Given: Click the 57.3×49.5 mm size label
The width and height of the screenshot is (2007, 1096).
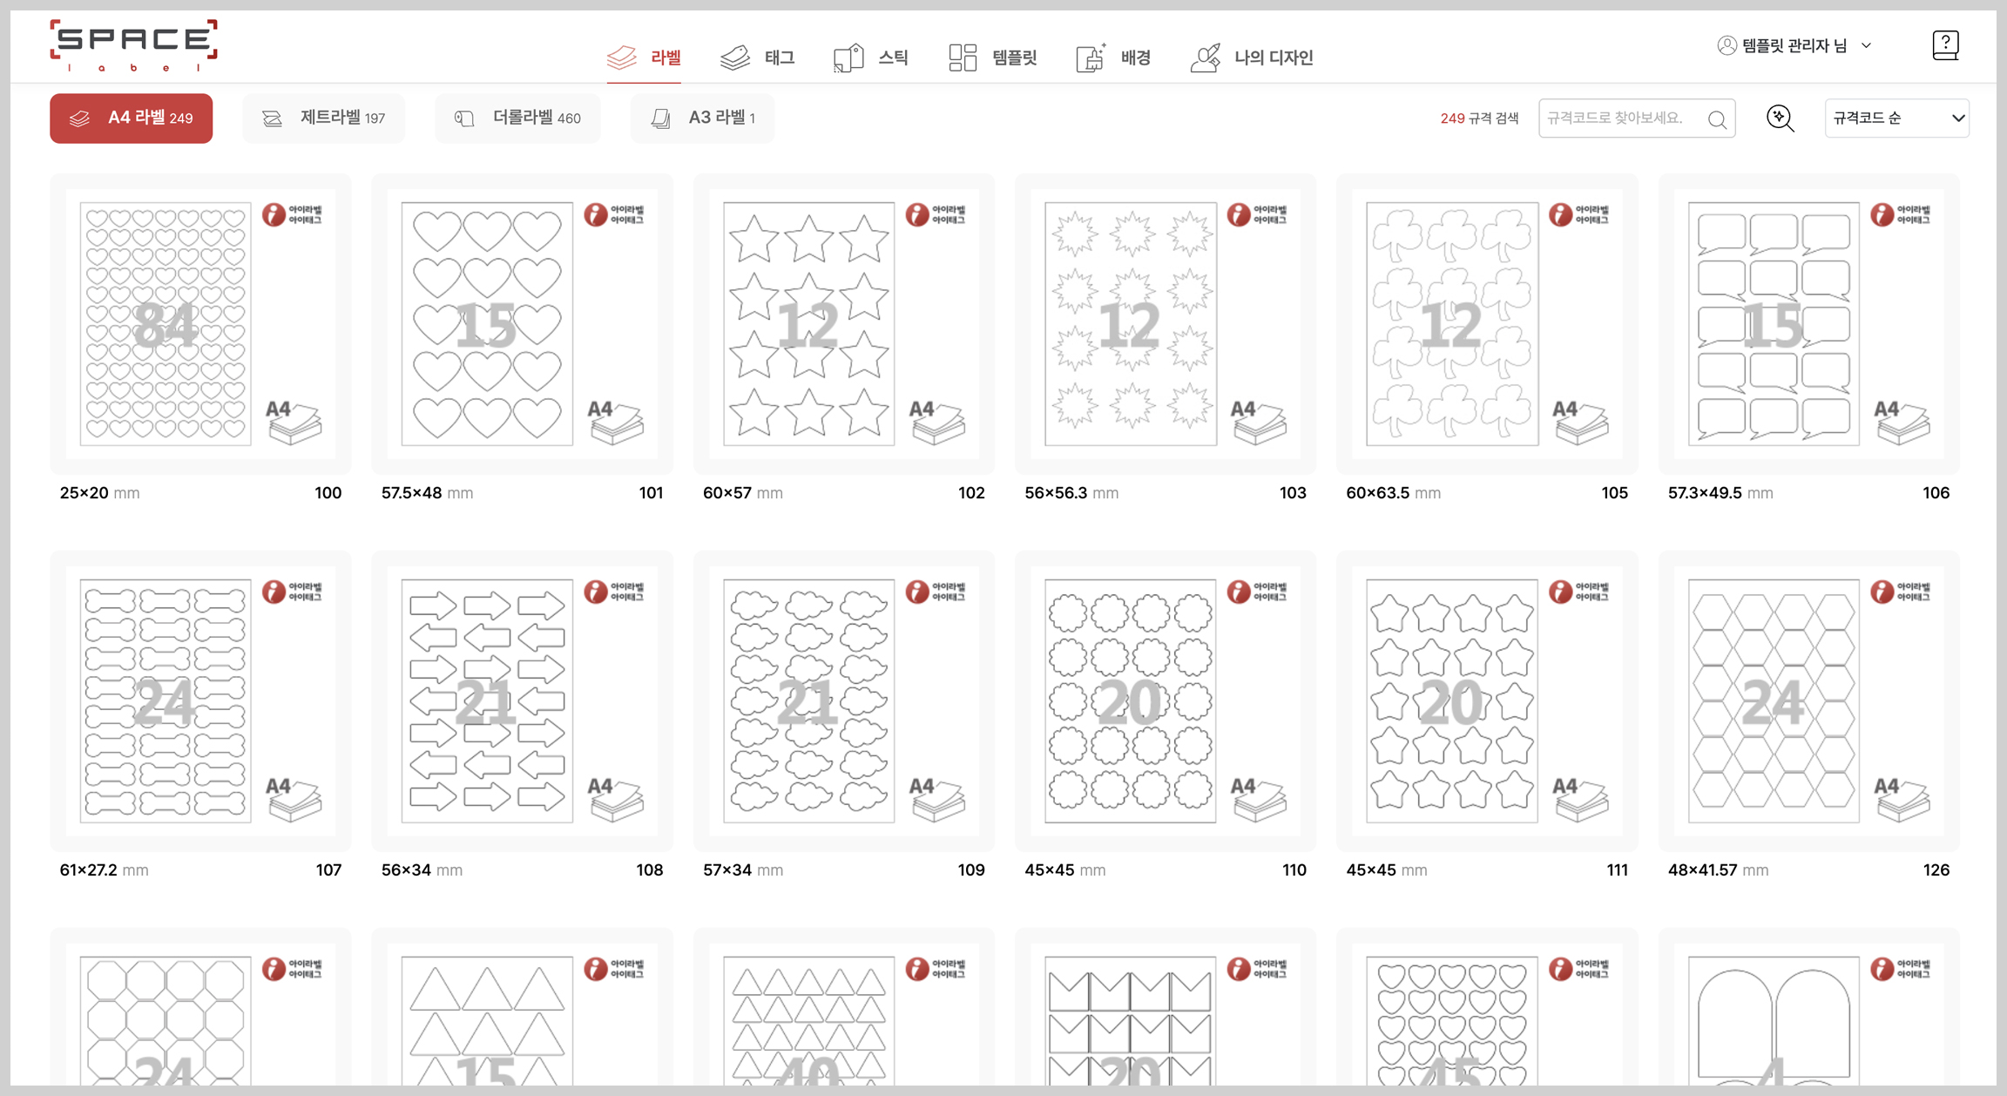Looking at the screenshot, I should pyautogui.click(x=1720, y=493).
